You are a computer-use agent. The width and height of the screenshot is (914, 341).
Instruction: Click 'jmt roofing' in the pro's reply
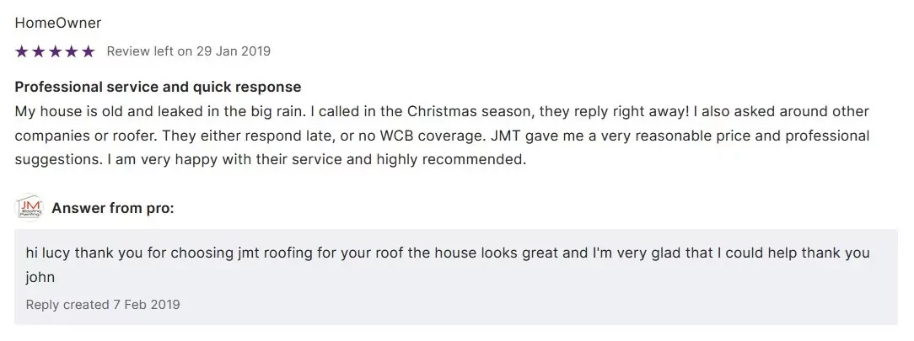pos(263,253)
